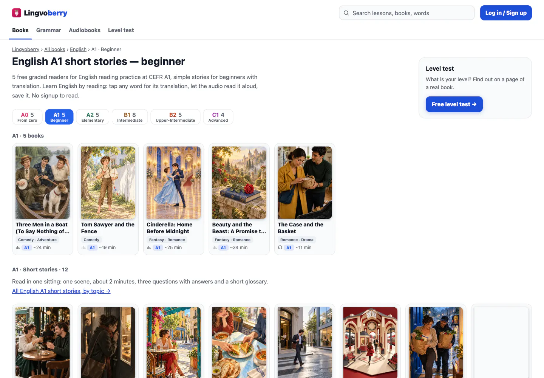The image size is (544, 378).
Task: Click the Romance · Drama genre tag
Action: tap(297, 240)
